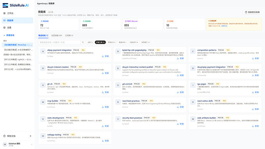Click the stat card showing 855
Screen dimensions: 265x149
(x=142, y=25)
